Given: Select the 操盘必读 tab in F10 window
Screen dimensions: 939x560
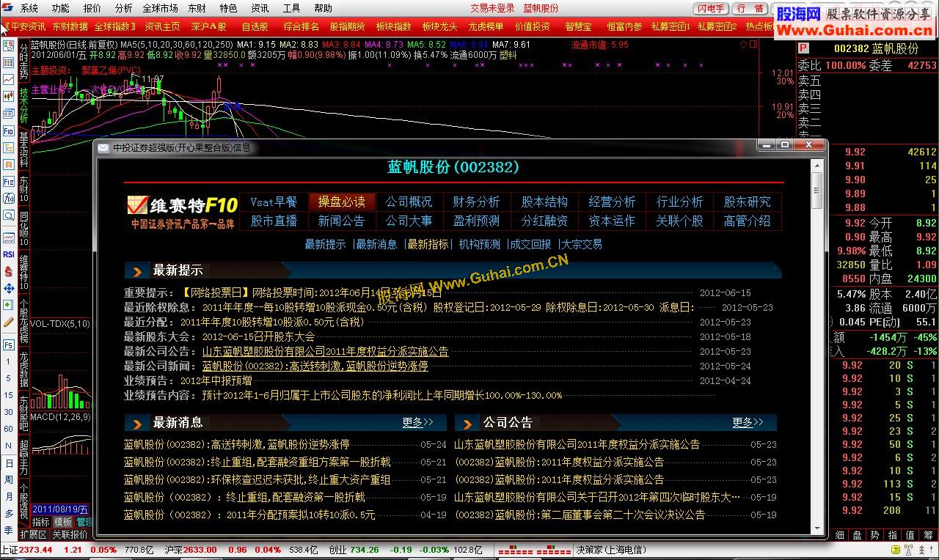Looking at the screenshot, I should pyautogui.click(x=341, y=202).
